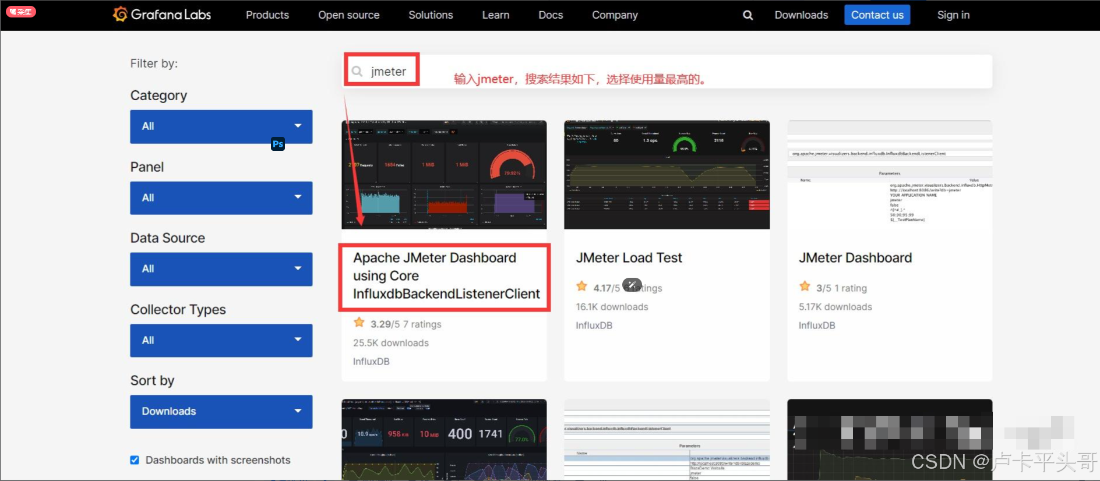Open the bottom-middle Parameters table thumbnail
The width and height of the screenshot is (1100, 481).
click(667, 440)
